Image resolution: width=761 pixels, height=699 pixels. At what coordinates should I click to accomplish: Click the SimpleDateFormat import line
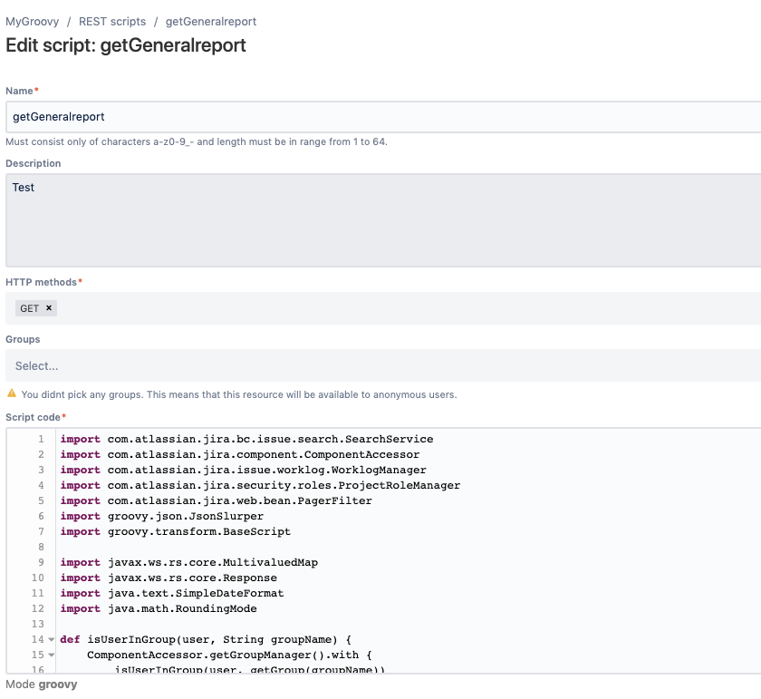coord(172,594)
